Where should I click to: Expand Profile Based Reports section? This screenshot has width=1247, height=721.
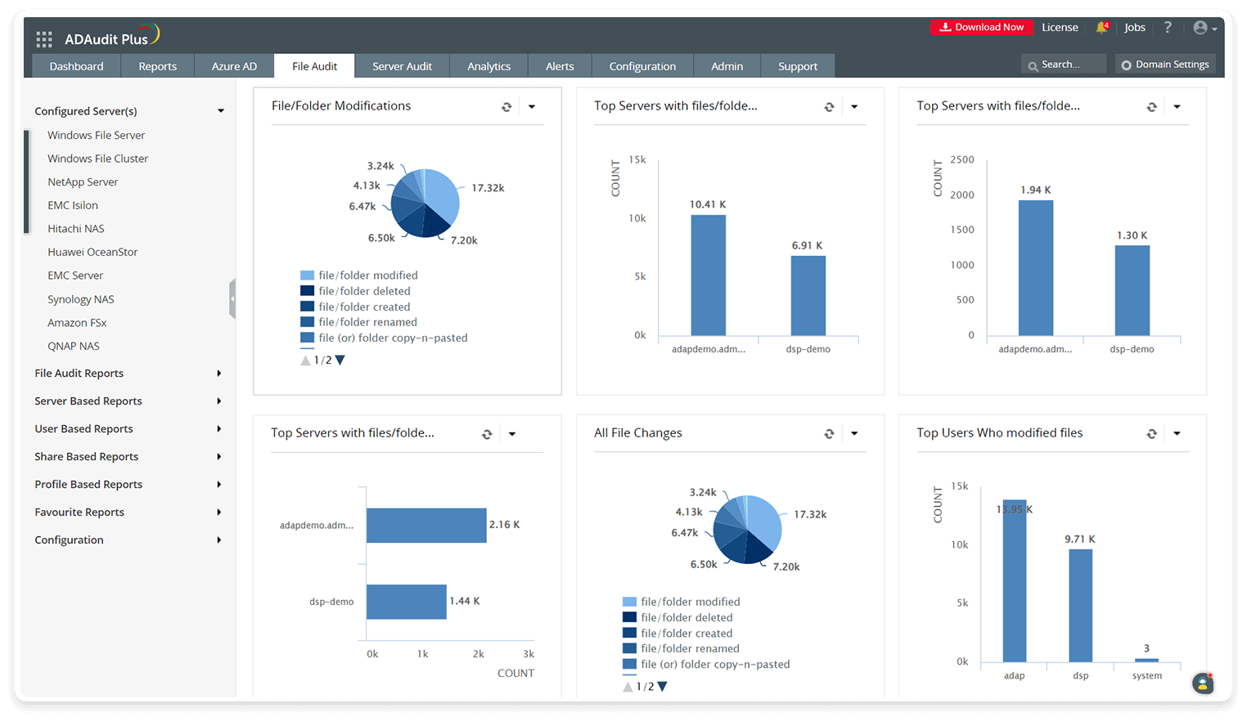[x=219, y=485]
